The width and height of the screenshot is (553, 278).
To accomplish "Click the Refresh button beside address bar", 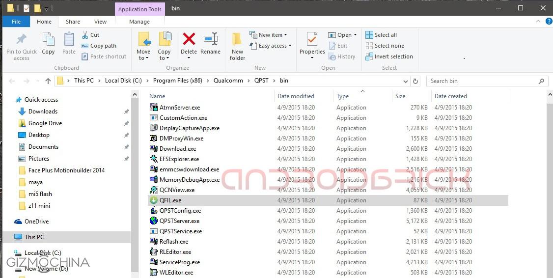I will tap(416, 81).
